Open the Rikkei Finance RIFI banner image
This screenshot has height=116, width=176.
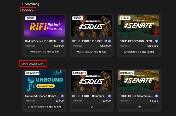[x=44, y=26]
